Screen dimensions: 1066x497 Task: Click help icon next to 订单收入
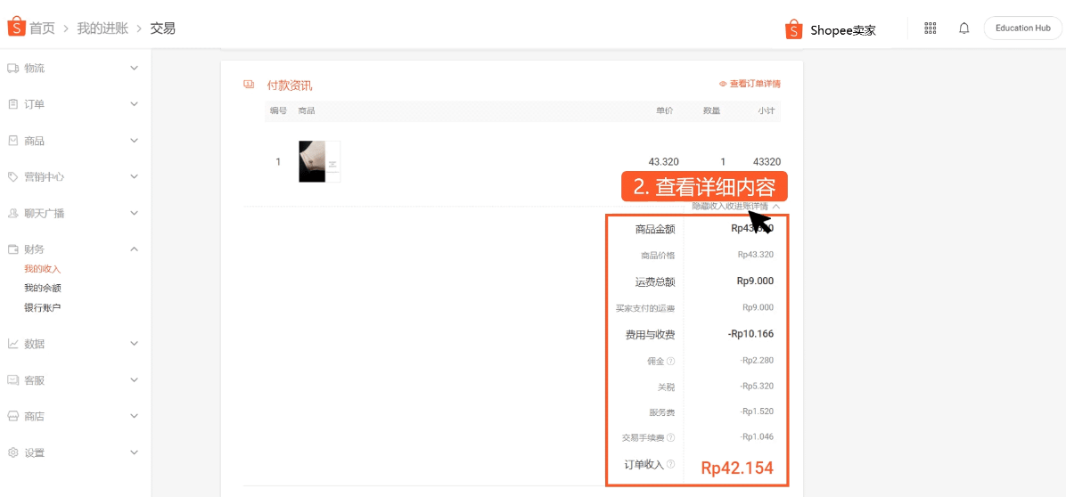point(670,464)
